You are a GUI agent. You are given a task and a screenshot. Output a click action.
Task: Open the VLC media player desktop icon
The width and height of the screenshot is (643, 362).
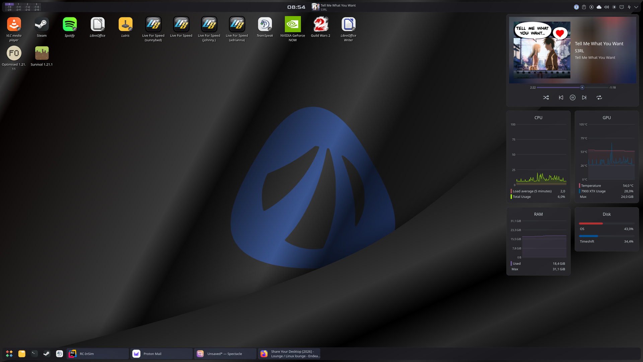[x=14, y=29]
